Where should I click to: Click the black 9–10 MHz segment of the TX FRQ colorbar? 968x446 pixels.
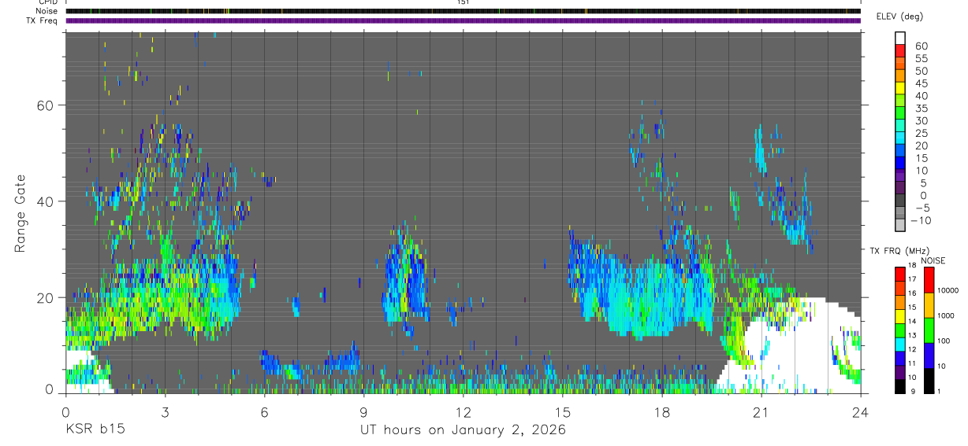pyautogui.click(x=900, y=386)
